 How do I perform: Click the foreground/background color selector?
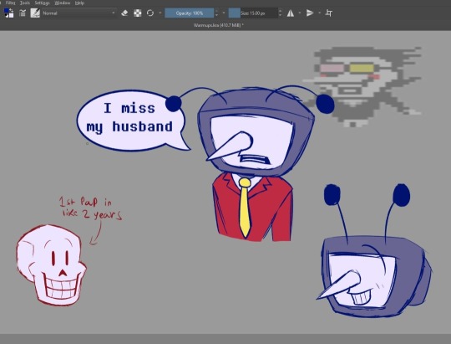click(9, 13)
